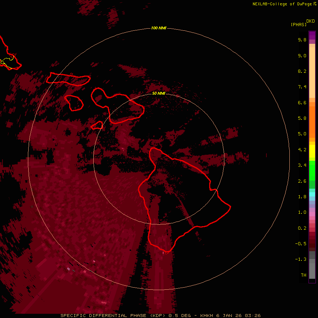
Task: Click the -1.3 scale value
Action: 301,259
